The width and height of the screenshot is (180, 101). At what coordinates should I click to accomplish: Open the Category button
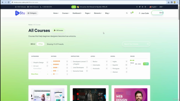click(x=32, y=13)
